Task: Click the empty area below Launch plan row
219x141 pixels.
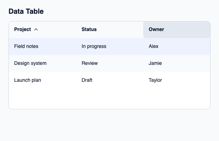Action: coord(109,99)
